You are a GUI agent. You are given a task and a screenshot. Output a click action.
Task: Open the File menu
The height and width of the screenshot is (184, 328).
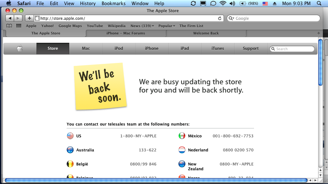click(x=40, y=3)
